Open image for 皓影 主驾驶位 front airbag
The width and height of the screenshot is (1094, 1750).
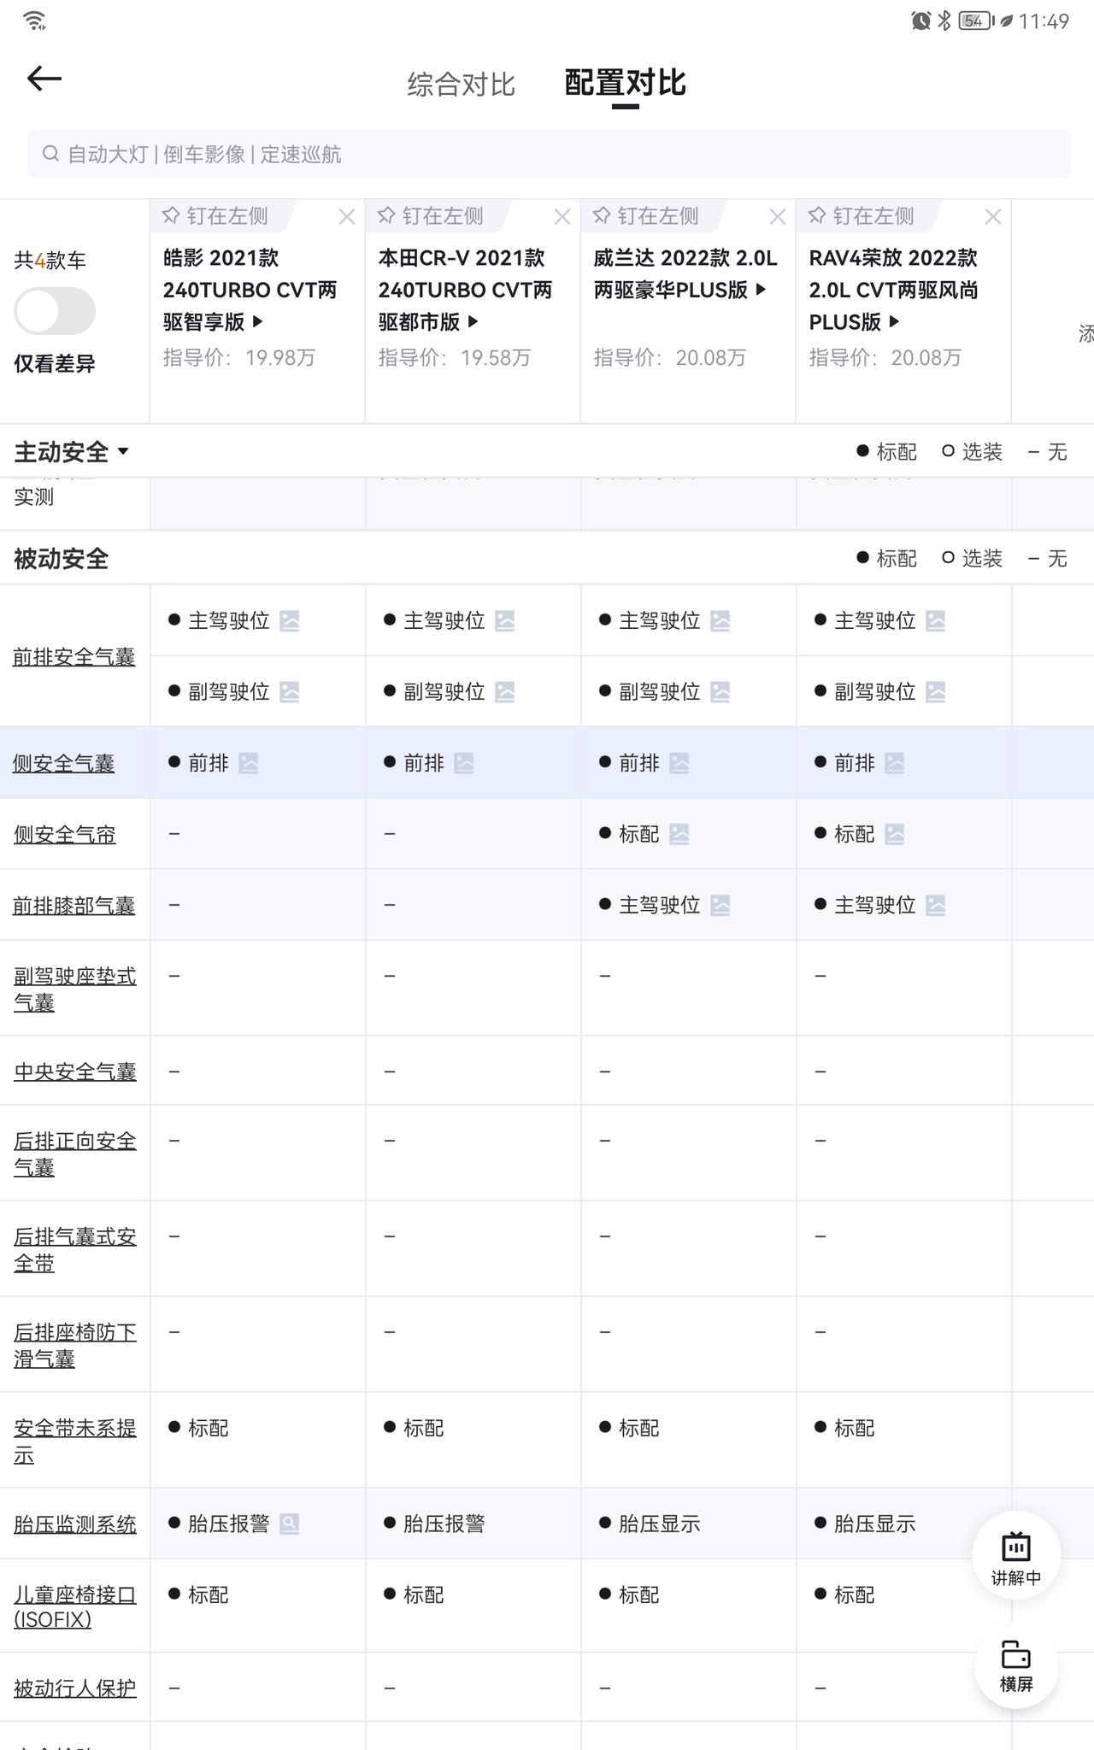coord(290,621)
